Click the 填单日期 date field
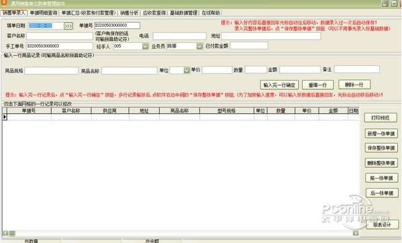This screenshot has width=402, height=243. point(45,26)
